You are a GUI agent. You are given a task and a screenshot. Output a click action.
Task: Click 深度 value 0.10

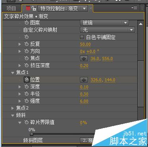tap(84, 87)
